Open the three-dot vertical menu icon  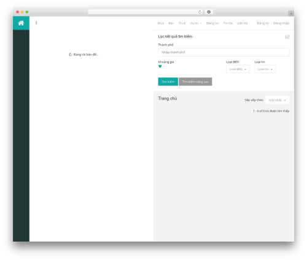[36, 23]
